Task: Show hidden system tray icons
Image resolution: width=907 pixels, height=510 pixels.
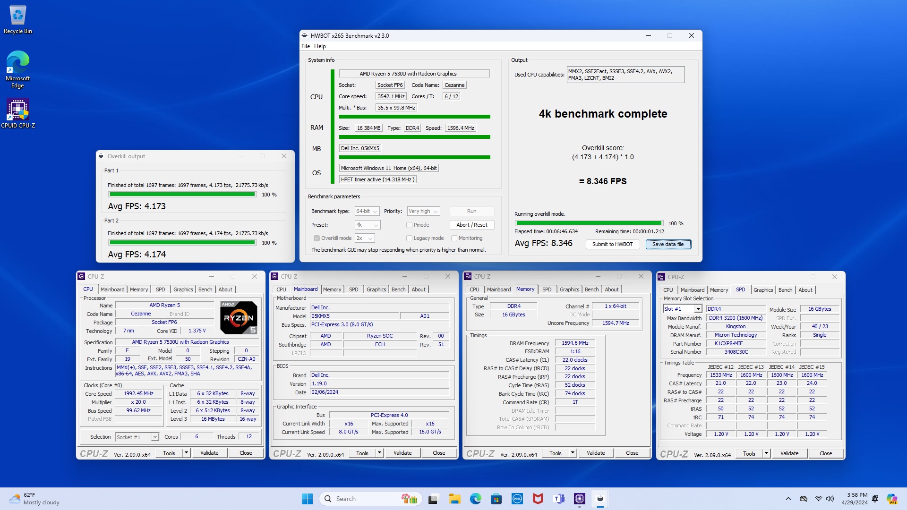Action: click(x=788, y=499)
